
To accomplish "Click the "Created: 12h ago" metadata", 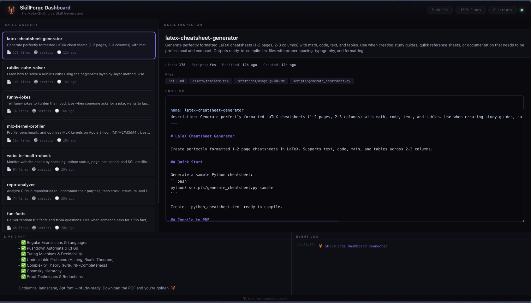I will coord(279,65).
